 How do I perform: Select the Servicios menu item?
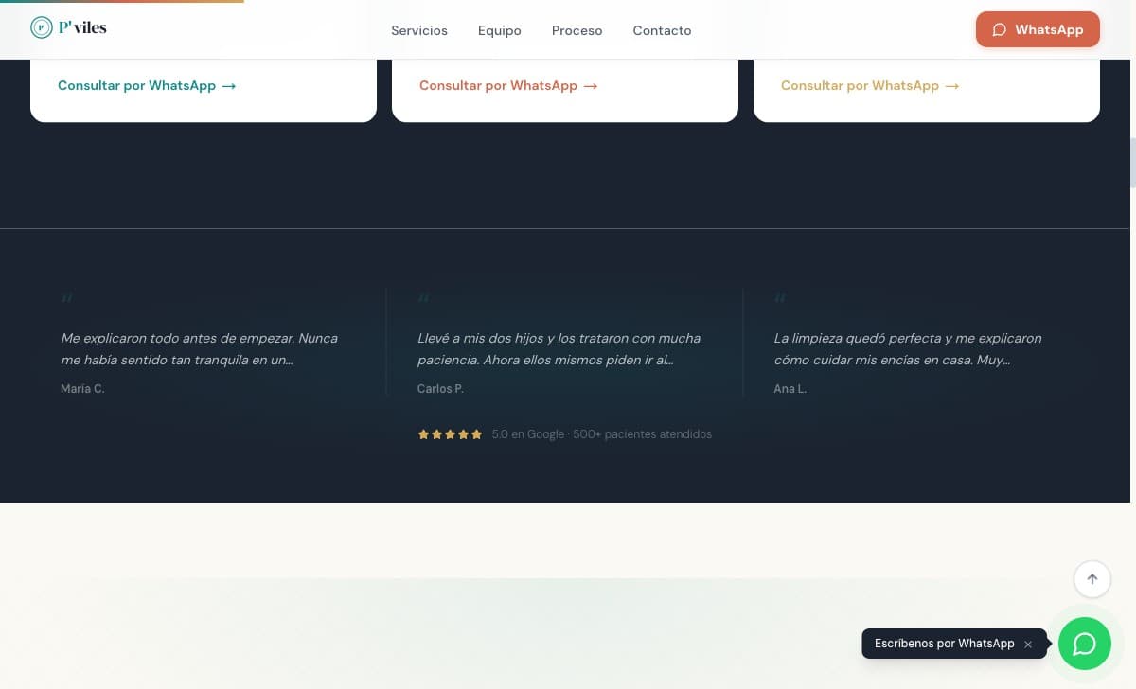click(x=418, y=30)
